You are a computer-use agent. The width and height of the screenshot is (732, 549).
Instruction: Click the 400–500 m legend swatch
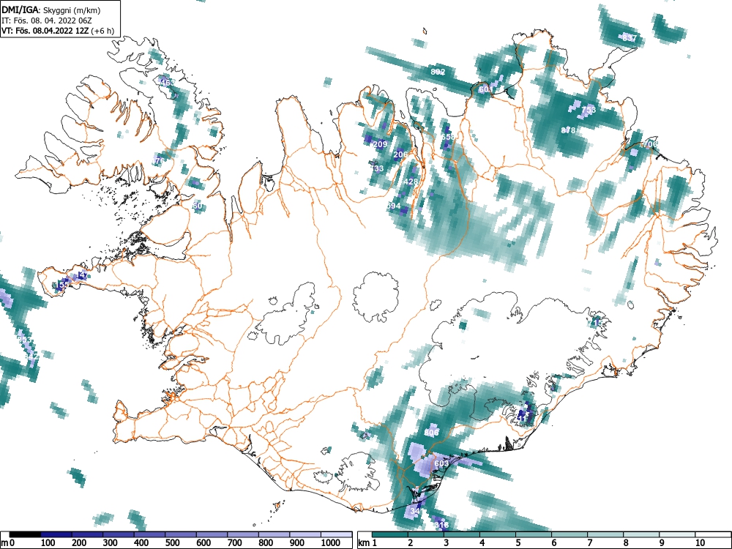[x=149, y=534]
